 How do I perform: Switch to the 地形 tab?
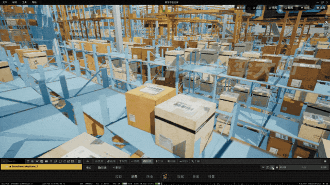pos(184,161)
